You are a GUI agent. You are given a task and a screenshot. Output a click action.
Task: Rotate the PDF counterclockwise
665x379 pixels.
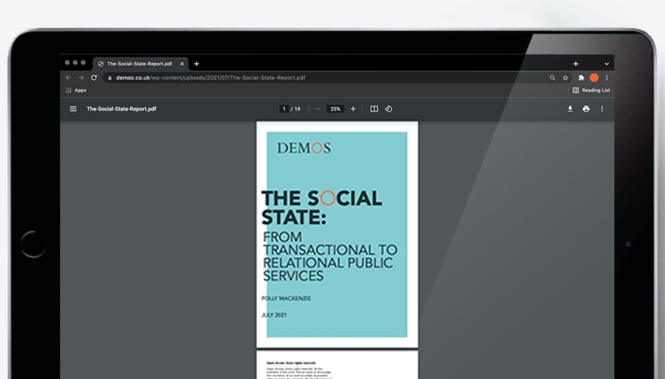(x=388, y=109)
